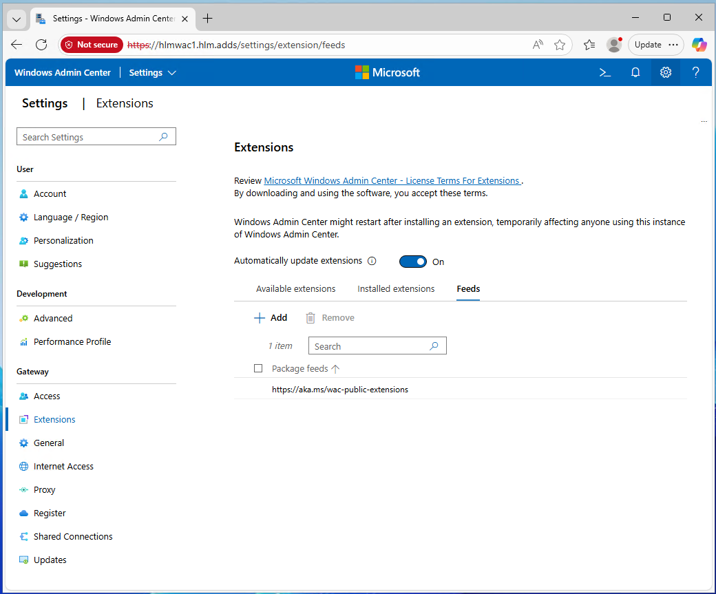Add page to favorites star icon
Screen dimensions: 716x594
(560, 45)
